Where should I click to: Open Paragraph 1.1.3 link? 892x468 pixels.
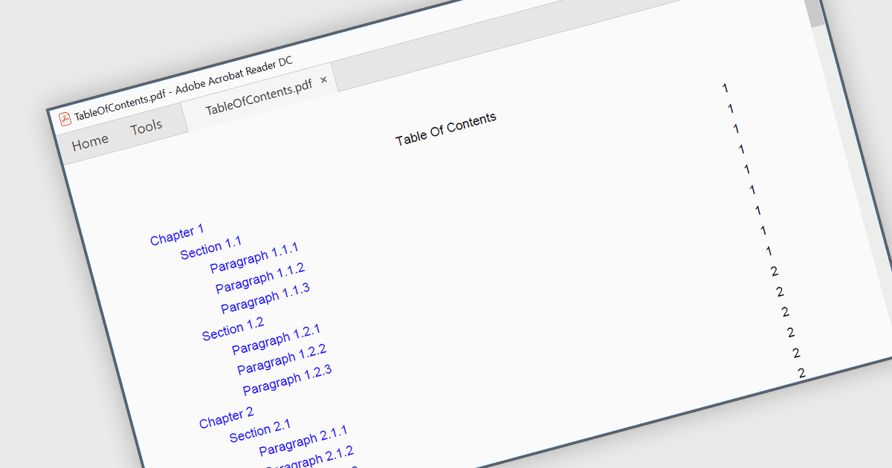point(265,299)
